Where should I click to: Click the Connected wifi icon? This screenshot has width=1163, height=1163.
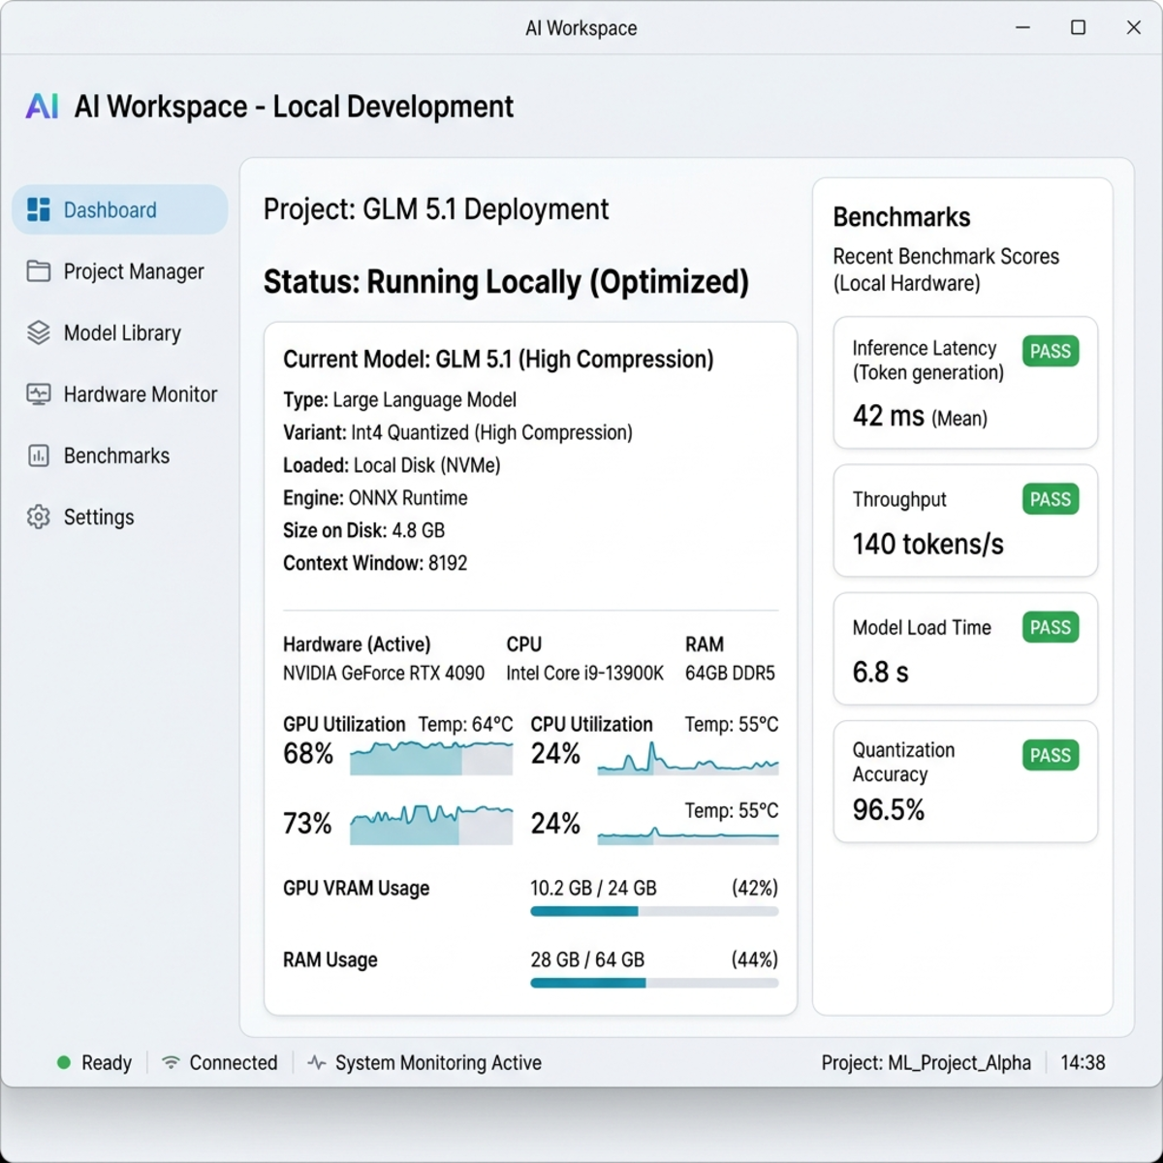coord(172,1062)
